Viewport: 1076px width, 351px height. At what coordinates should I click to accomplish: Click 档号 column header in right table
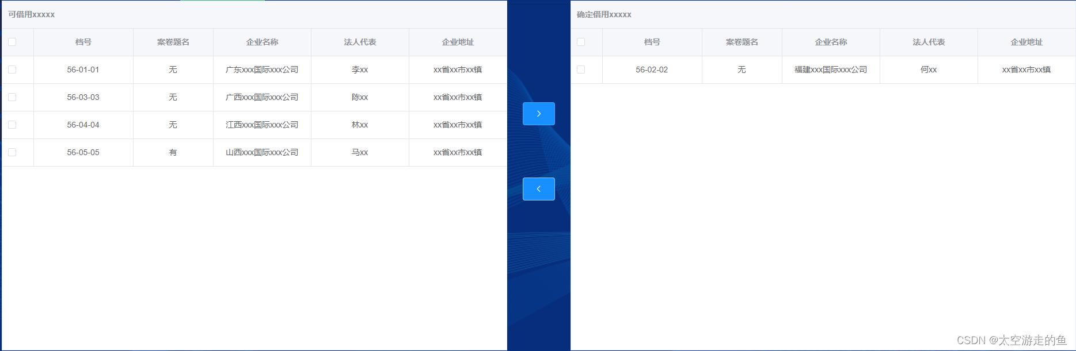(x=652, y=42)
